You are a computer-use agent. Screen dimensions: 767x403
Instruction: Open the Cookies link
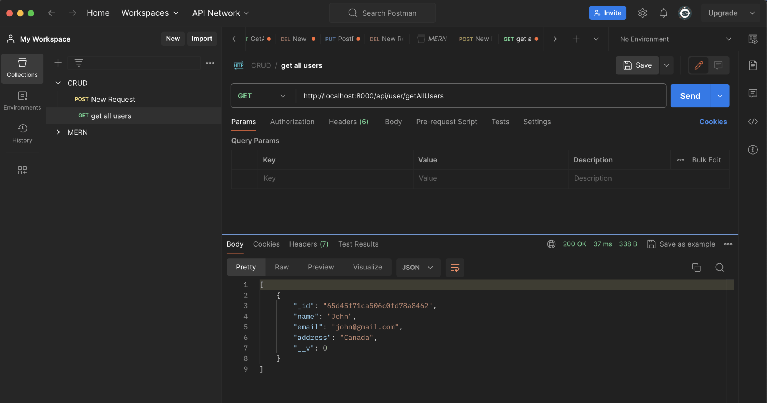(x=713, y=122)
